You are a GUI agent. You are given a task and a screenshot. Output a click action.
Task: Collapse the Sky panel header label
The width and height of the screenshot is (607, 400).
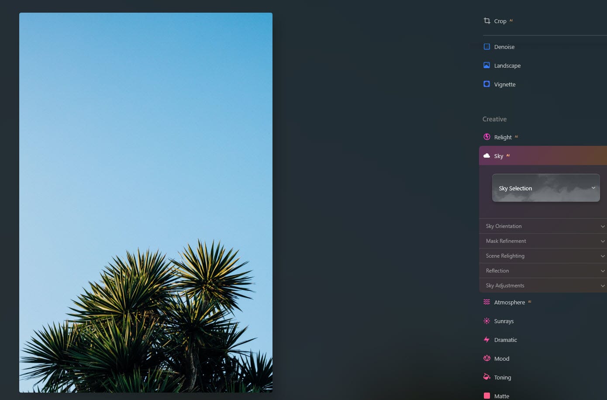(499, 156)
